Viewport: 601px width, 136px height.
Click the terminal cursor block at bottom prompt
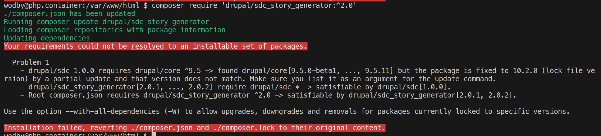click(153, 134)
